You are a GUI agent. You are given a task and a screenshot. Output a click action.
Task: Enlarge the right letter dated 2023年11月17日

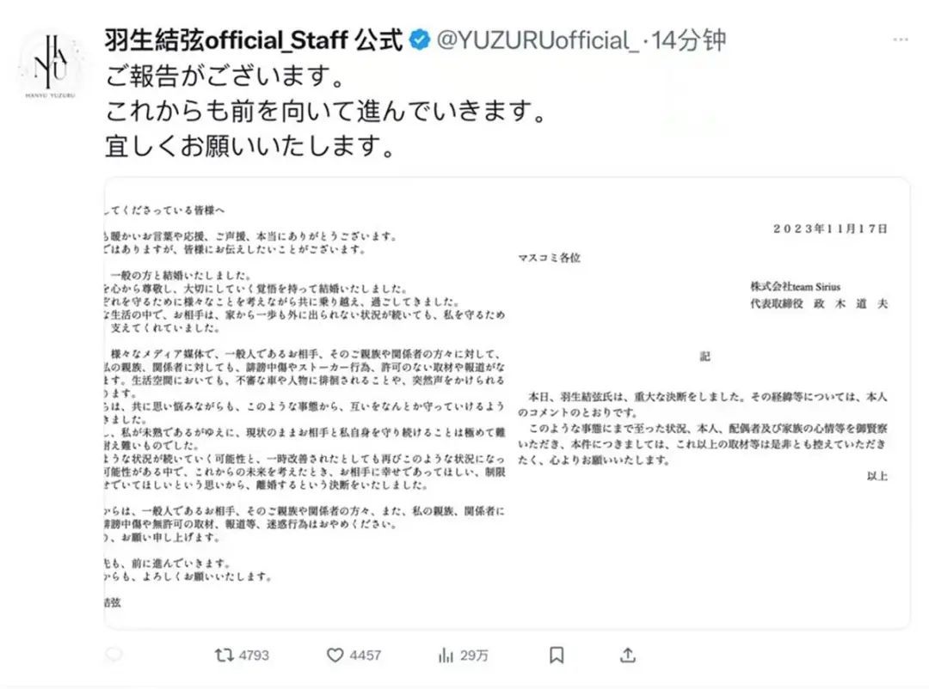(709, 403)
